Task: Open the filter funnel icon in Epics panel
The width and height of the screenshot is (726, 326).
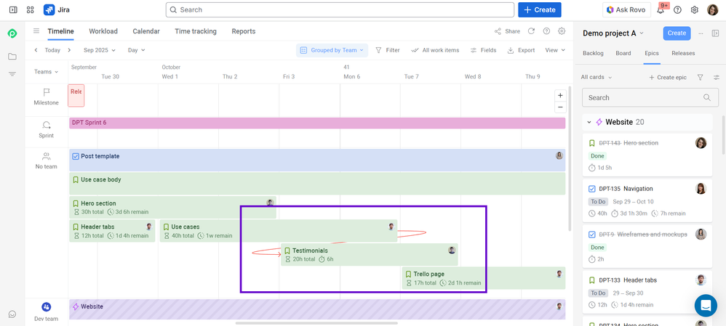Action: click(700, 77)
